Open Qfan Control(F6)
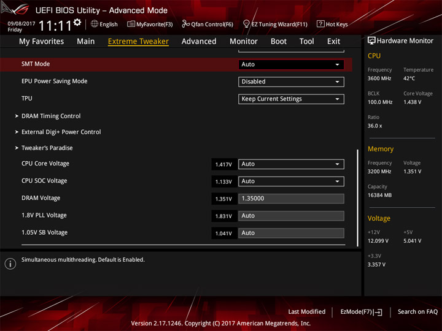Viewport: 442px width, 331px height. click(x=207, y=24)
